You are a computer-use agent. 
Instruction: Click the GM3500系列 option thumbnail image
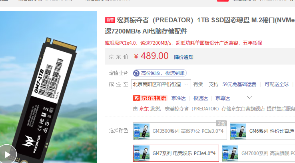pos(142,131)
